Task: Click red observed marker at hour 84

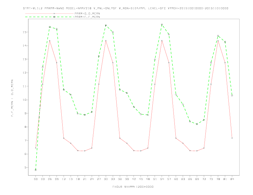Action: (232, 138)
